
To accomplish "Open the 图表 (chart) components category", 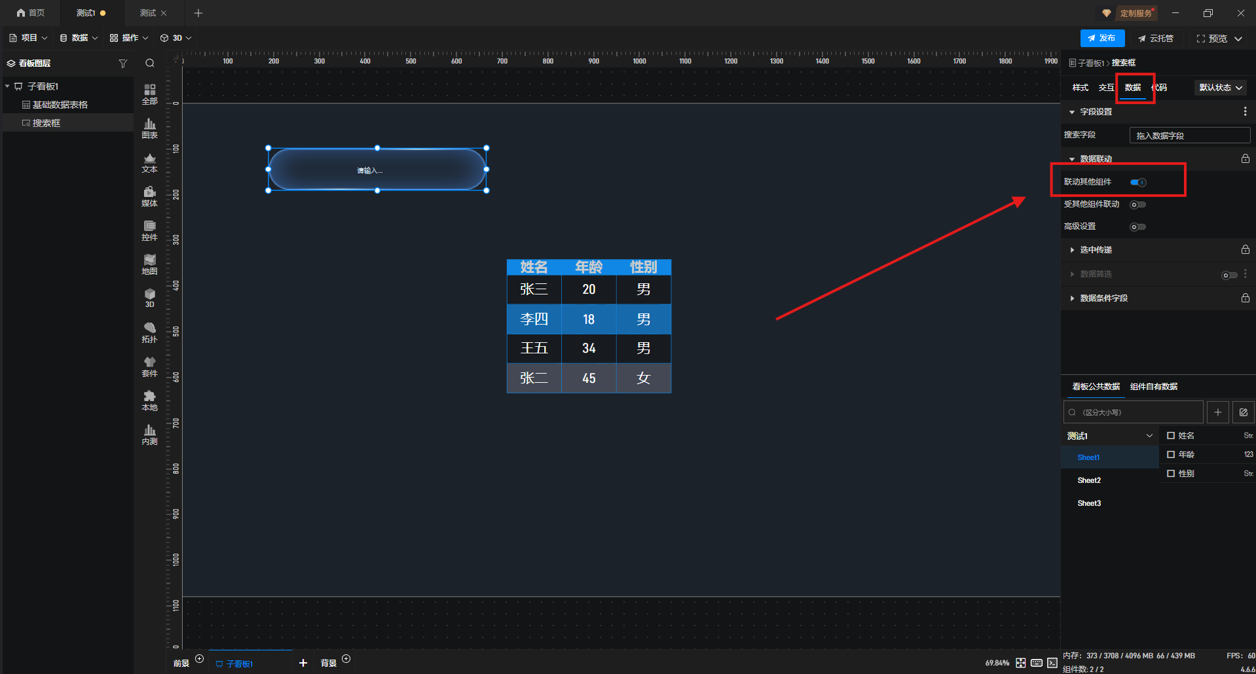I will pos(149,128).
